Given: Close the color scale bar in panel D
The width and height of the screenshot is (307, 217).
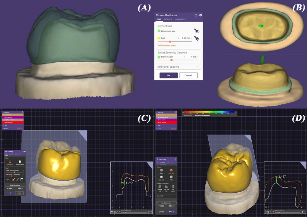Looking at the screenshot, I should pos(183,112).
